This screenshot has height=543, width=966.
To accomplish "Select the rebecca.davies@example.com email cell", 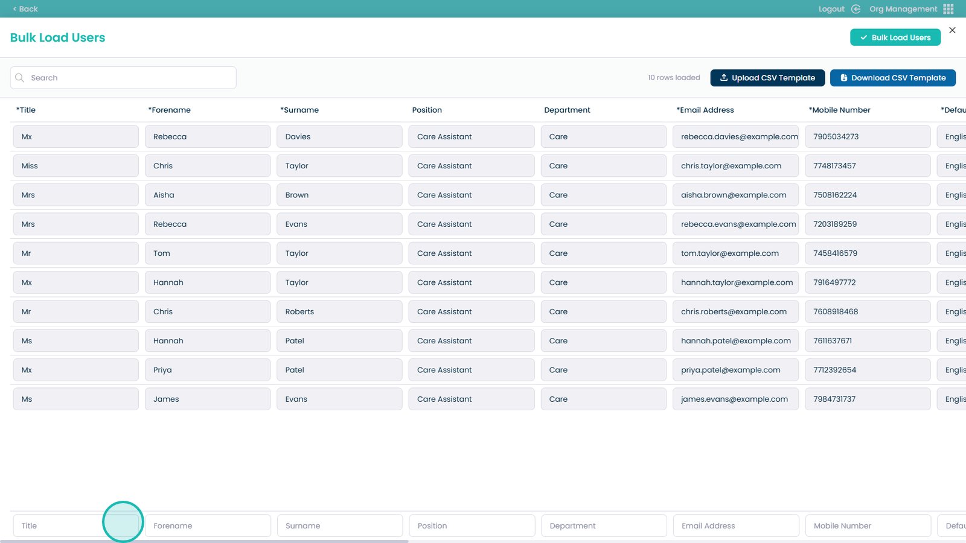I will point(735,137).
